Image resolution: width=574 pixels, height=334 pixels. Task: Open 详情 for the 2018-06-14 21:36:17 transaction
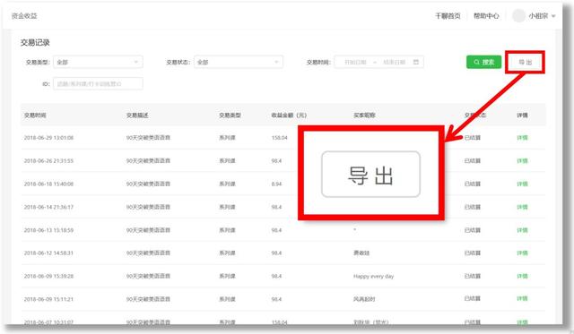click(522, 207)
